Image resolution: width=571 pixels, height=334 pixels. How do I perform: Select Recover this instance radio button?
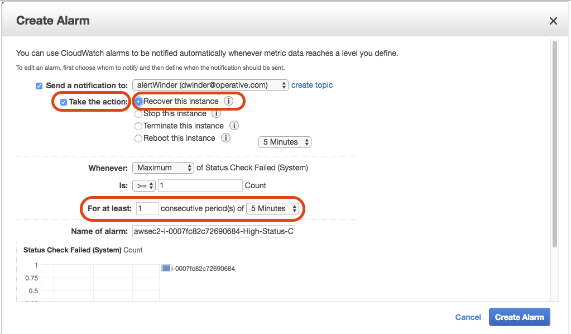pos(138,102)
